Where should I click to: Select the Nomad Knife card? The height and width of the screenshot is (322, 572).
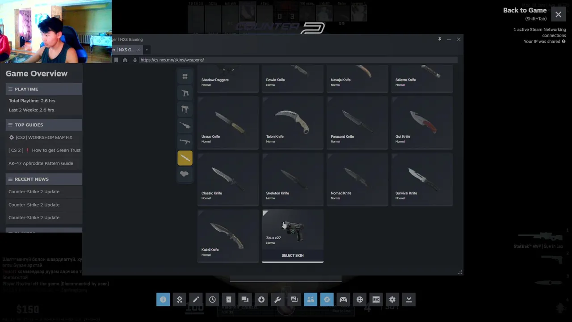click(x=357, y=179)
